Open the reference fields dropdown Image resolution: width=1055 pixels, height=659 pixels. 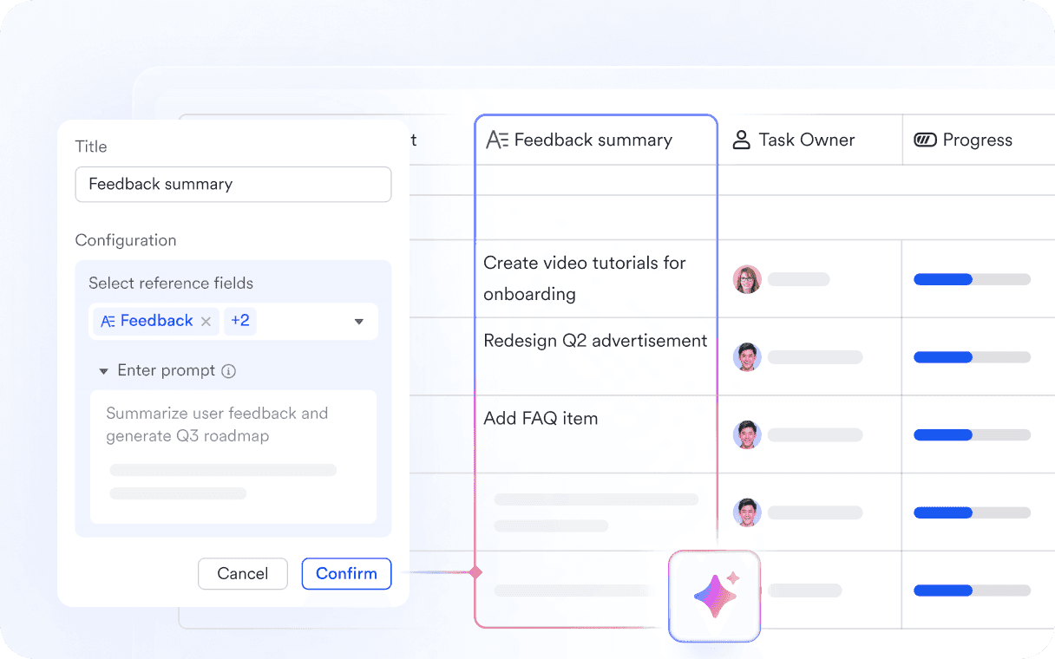[358, 321]
